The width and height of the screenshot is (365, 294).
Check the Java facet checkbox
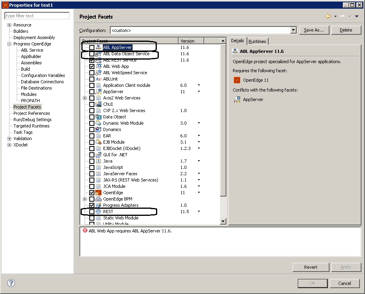pyautogui.click(x=92, y=161)
